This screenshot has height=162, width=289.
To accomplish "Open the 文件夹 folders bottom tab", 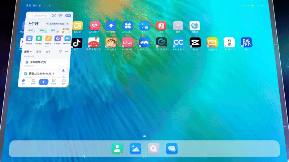I will (33, 82).
